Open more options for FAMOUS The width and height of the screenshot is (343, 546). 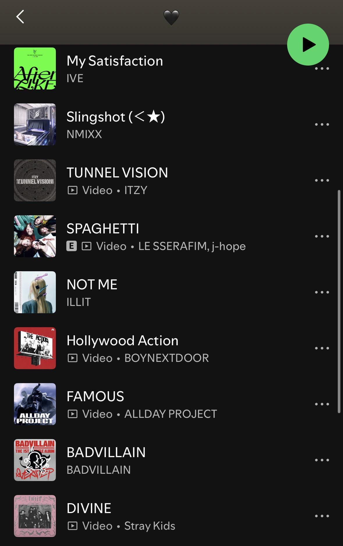pyautogui.click(x=322, y=404)
